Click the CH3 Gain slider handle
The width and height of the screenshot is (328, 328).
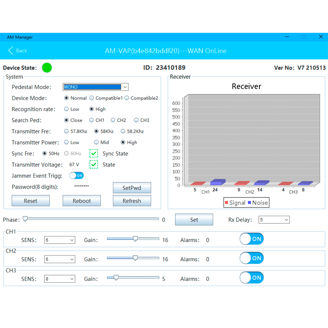click(116, 278)
